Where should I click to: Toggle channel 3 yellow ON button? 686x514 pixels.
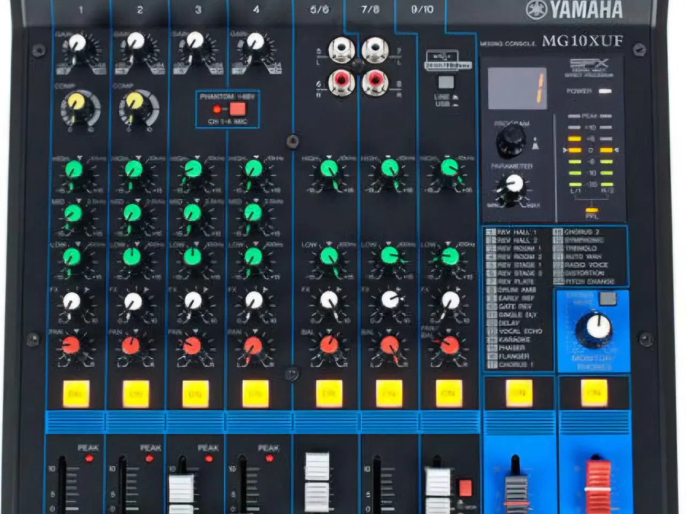click(196, 394)
